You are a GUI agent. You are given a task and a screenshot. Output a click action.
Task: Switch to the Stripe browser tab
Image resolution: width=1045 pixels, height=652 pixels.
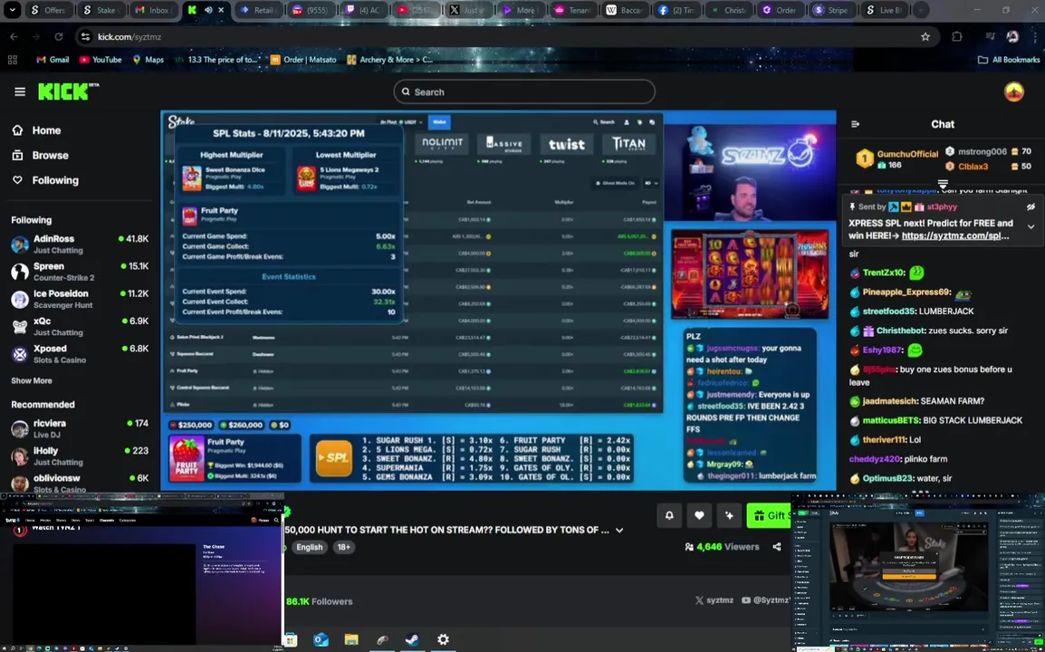point(831,10)
